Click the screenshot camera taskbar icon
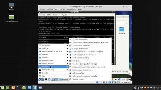Viewport: 161px width, 90px height. 40,87
